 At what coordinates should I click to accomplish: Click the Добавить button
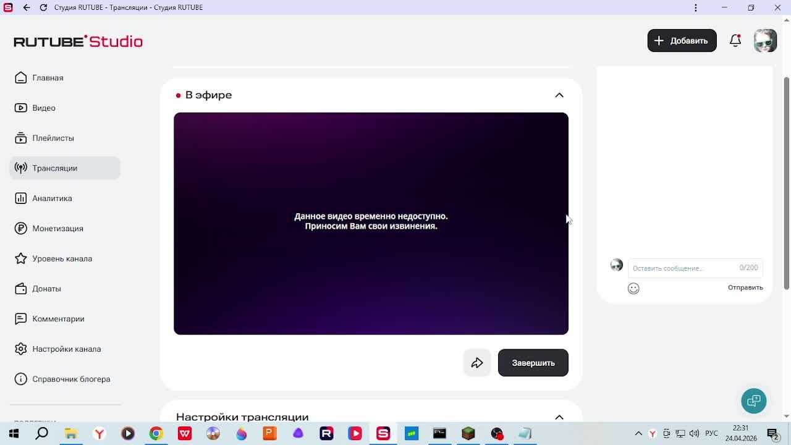682,41
